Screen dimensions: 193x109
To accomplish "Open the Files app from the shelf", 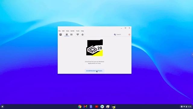I will click(108, 107).
